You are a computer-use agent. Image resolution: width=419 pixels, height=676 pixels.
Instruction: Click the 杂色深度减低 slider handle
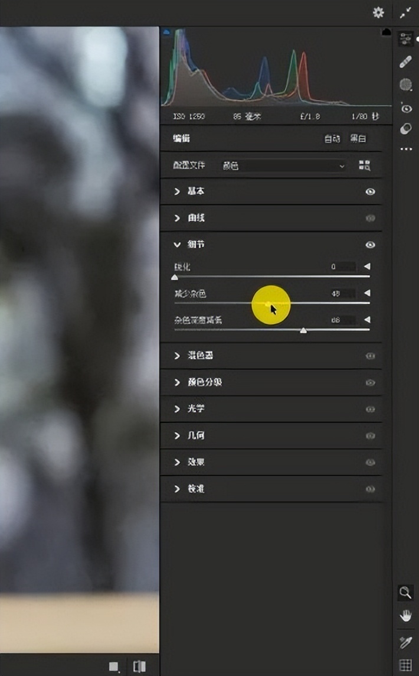coord(303,330)
